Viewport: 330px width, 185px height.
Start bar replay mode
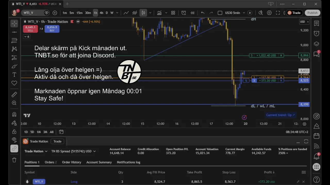pyautogui.click(x=192, y=13)
